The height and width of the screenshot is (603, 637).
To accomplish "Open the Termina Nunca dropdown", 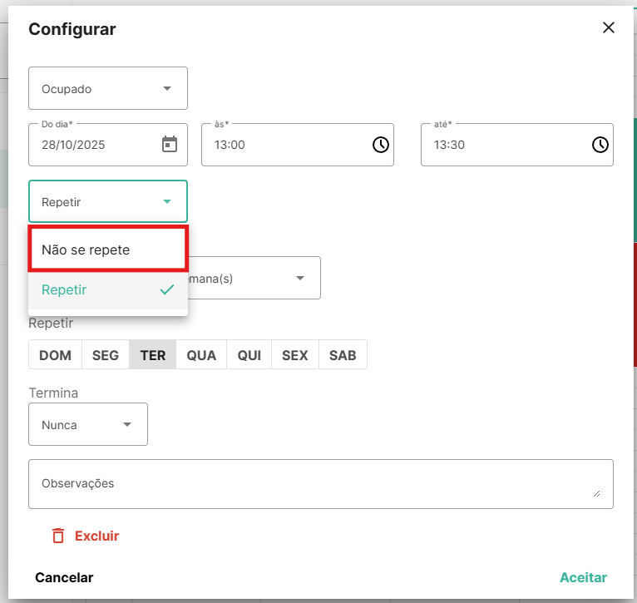I will pyautogui.click(x=88, y=424).
